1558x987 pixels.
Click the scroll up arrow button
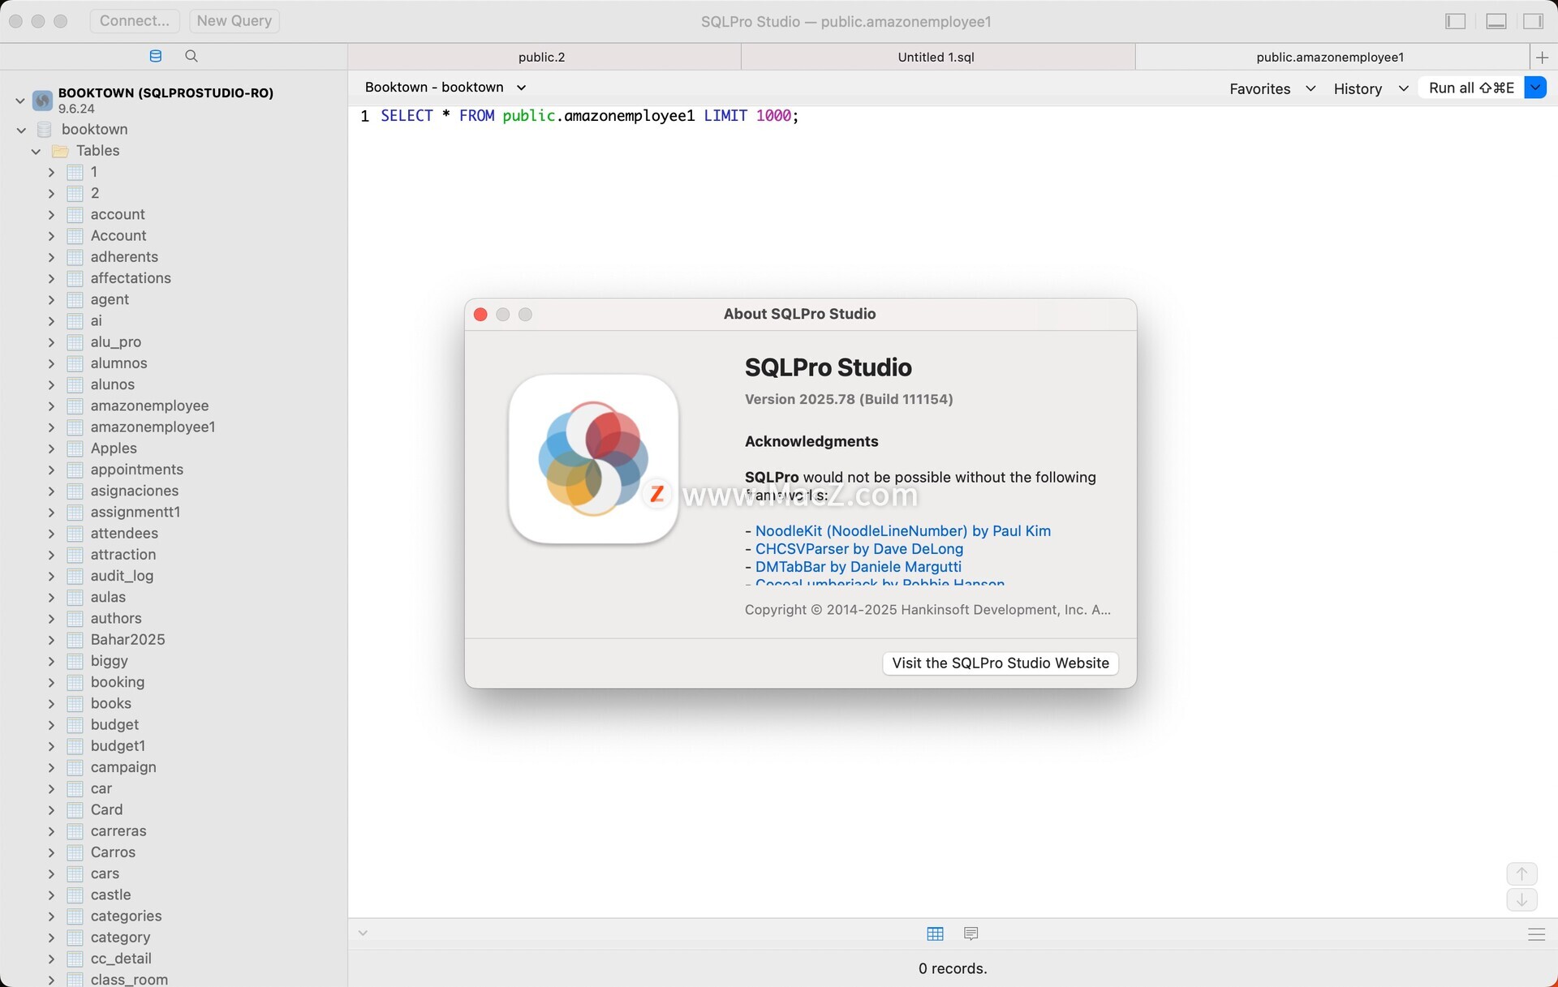[x=1521, y=873]
